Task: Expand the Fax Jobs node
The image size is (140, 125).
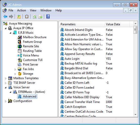Action: point(15,69)
